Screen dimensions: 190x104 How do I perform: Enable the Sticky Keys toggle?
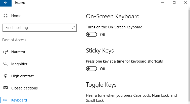pyautogui.click(x=91, y=69)
